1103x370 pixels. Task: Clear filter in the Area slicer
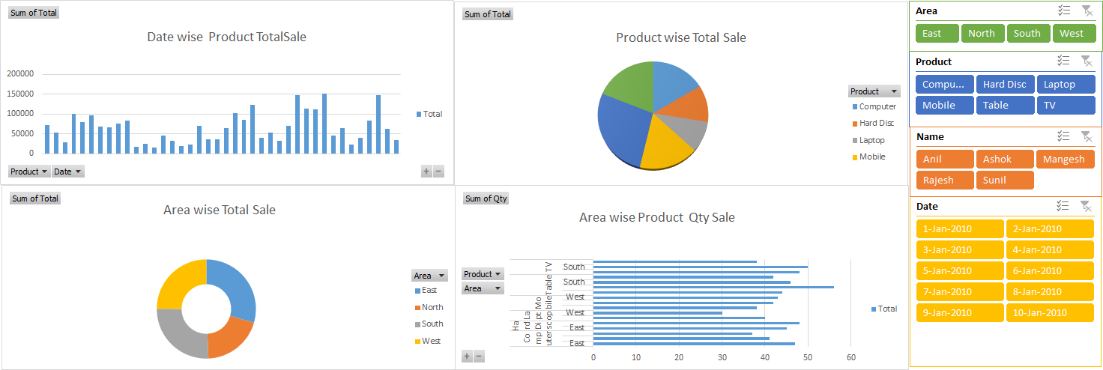(x=1087, y=10)
